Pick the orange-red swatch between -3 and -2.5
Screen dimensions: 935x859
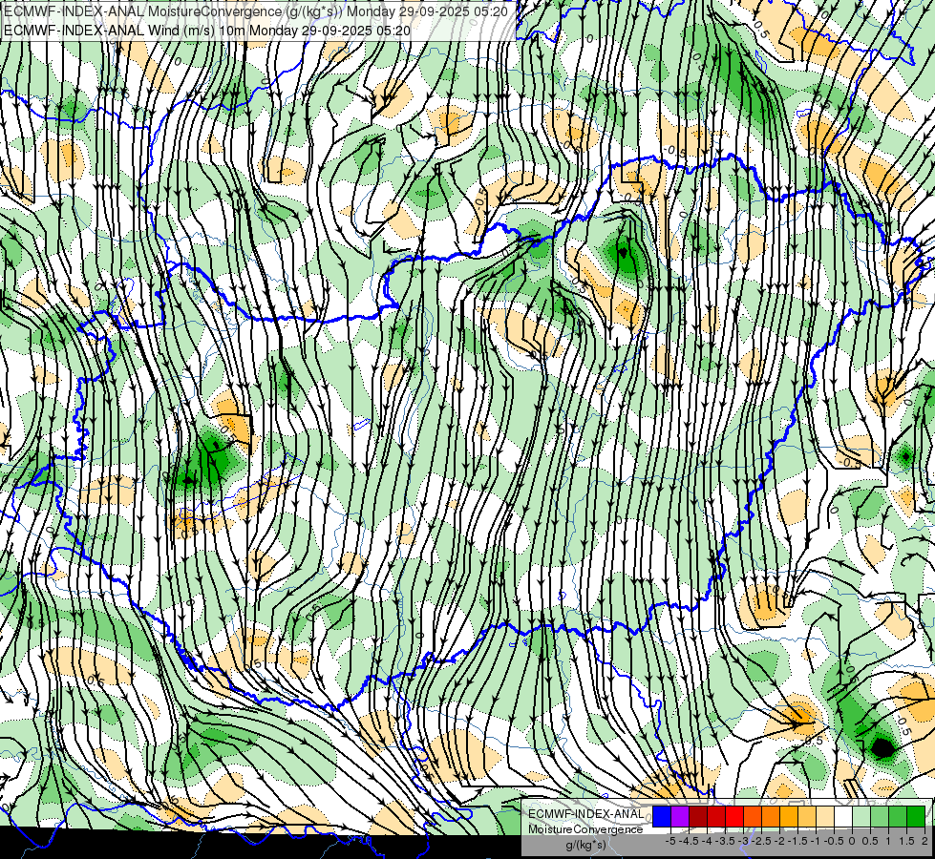click(x=753, y=816)
